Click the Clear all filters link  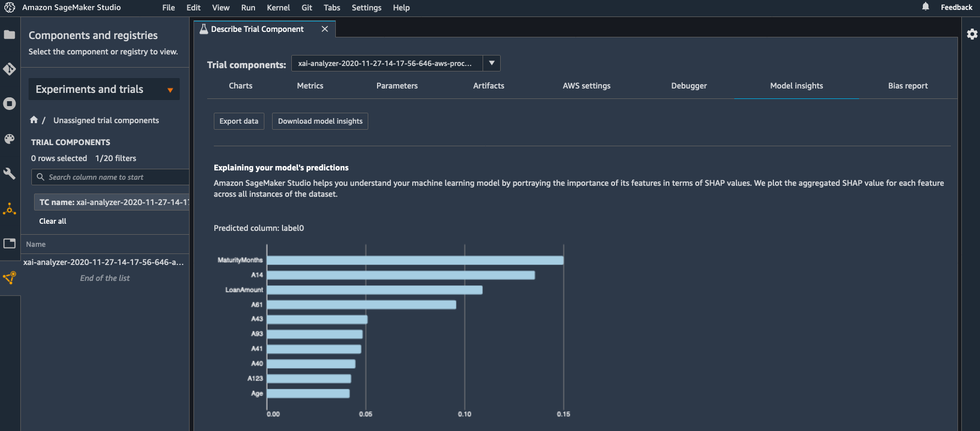tap(53, 221)
